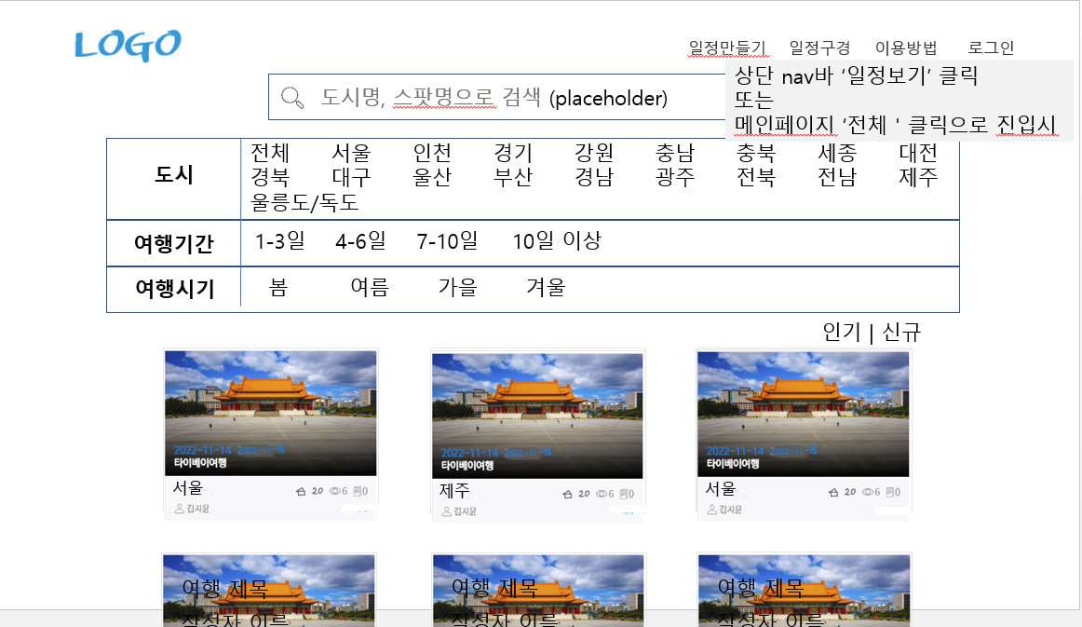Select 충남 city filter
Image resolution: width=1082 pixels, height=627 pixels.
675,153
